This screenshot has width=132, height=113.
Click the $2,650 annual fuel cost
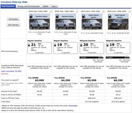[x=66, y=91]
